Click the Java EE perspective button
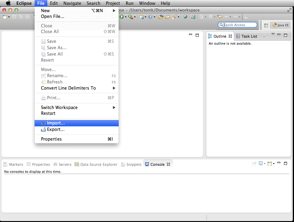Screen dimensions: 294x222 pyautogui.click(x=281, y=25)
